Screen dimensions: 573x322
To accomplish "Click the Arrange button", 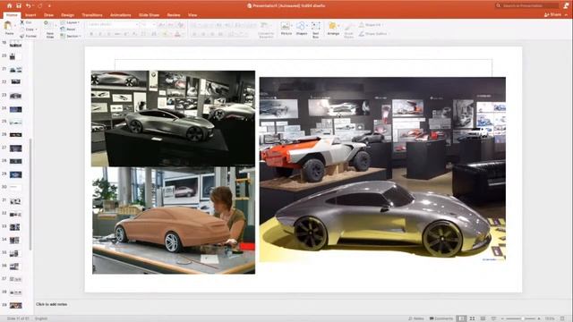I will click(x=333, y=29).
